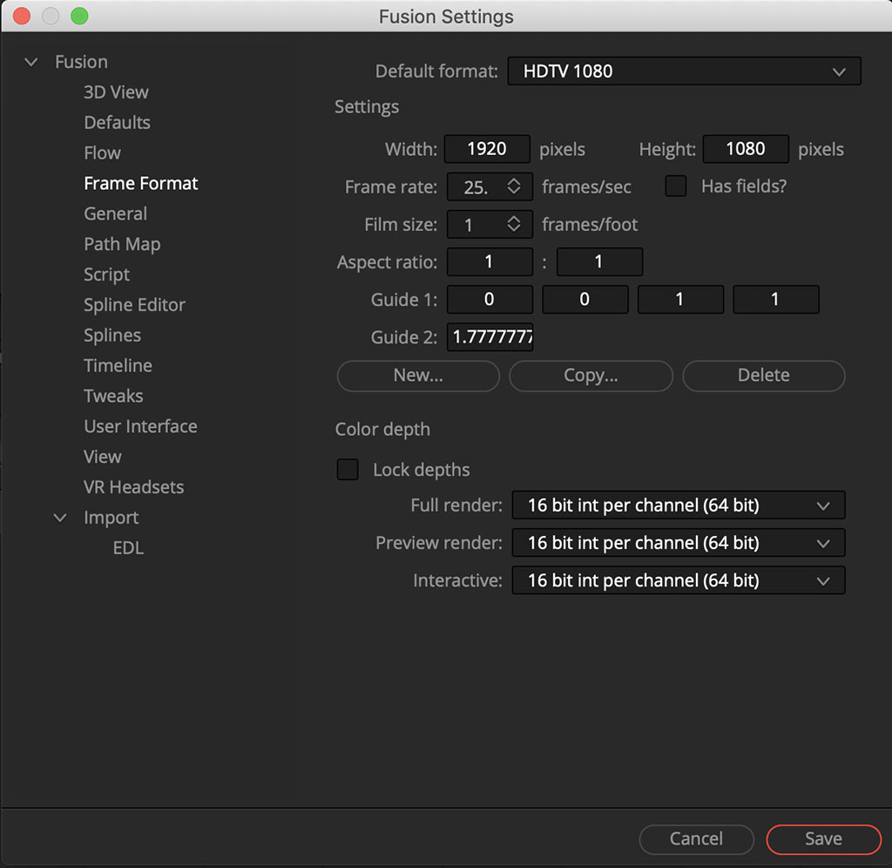This screenshot has height=868, width=892.
Task: Click the Width input field
Action: (x=488, y=149)
